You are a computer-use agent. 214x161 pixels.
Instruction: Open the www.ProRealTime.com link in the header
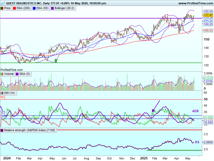(x=195, y=3)
